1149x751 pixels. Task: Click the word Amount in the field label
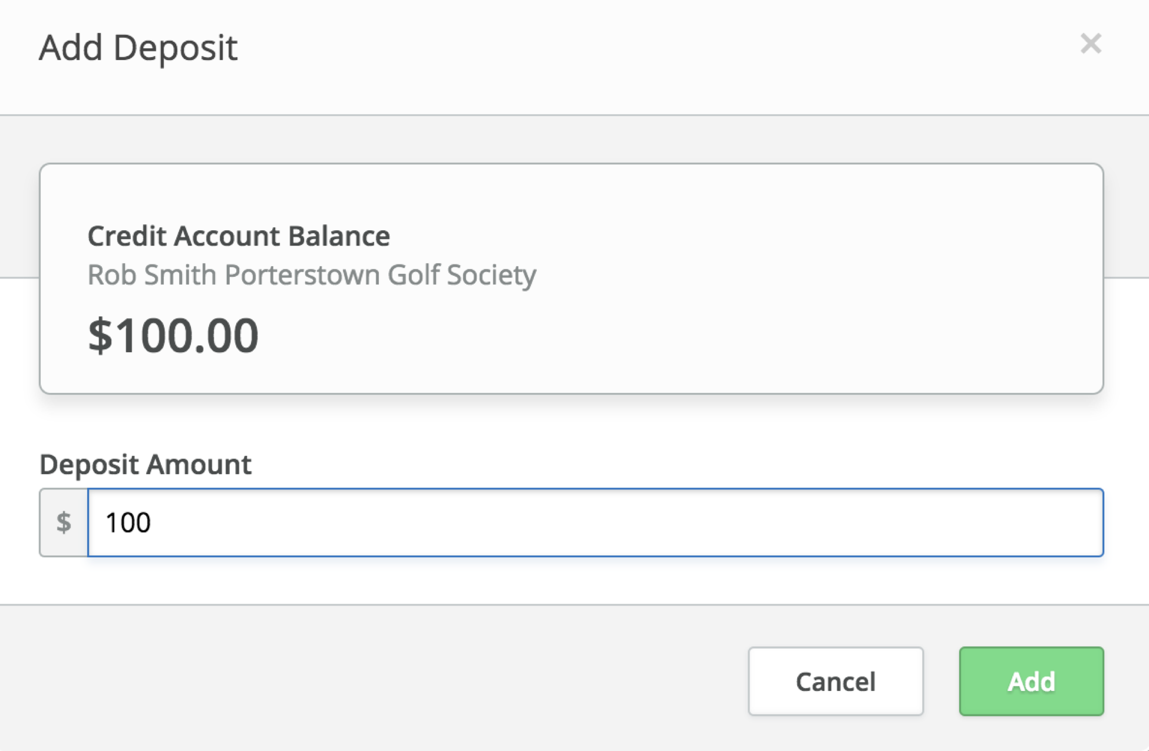pyautogui.click(x=199, y=464)
